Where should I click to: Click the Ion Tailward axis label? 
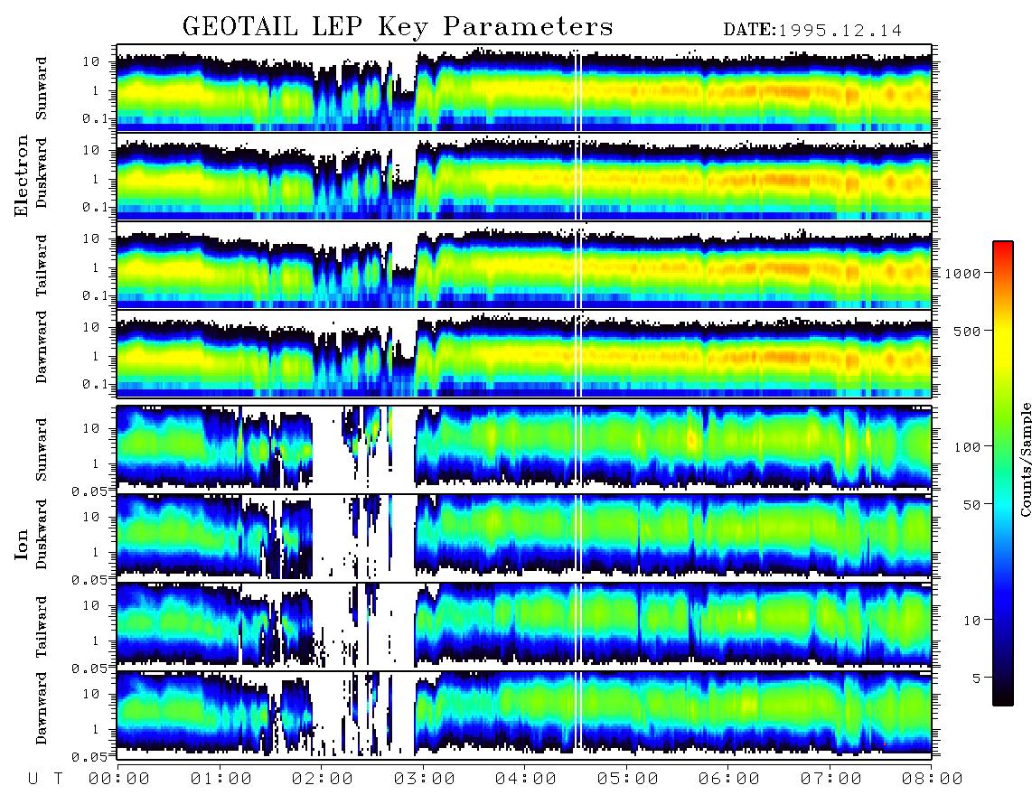pos(42,627)
